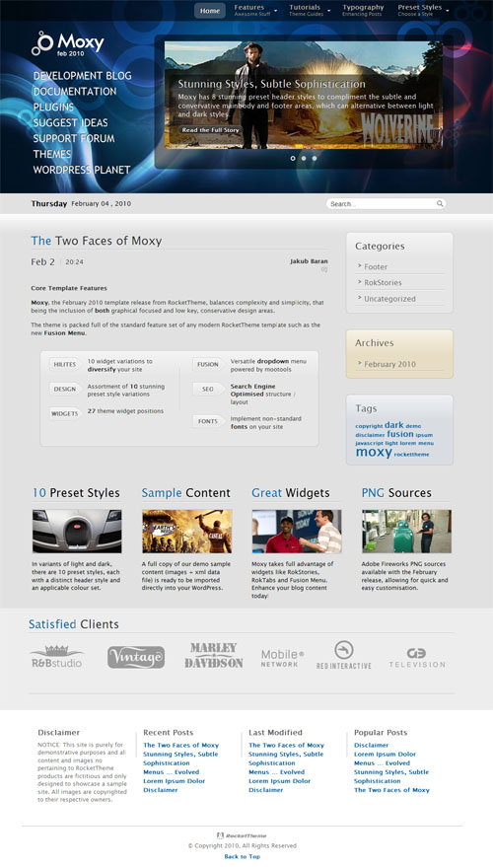Screen dimensions: 493x867
Task: Click the Back to Top link
Action: click(243, 856)
